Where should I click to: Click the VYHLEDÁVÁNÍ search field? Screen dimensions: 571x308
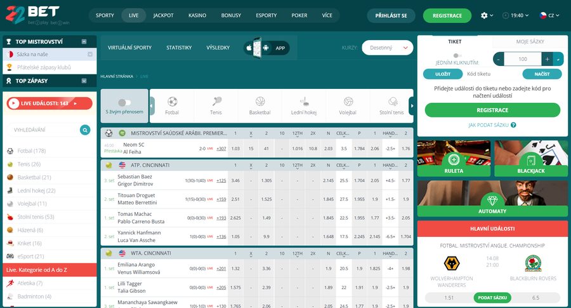pos(44,130)
